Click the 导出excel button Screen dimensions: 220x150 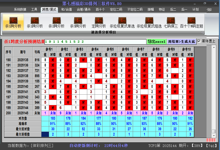pyautogui.click(x=157, y=41)
